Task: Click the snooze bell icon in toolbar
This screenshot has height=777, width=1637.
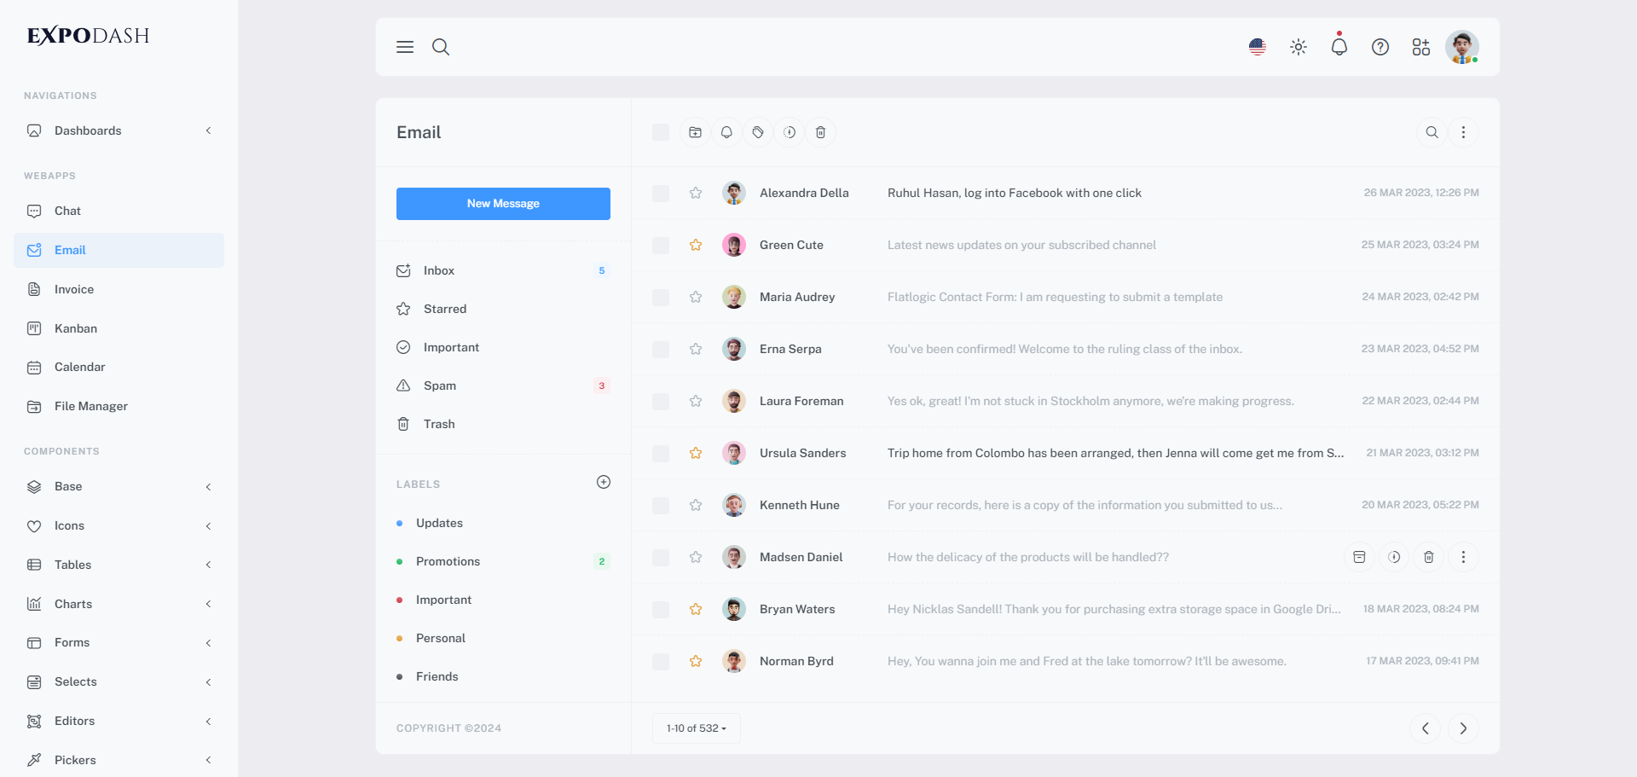Action: (x=726, y=132)
